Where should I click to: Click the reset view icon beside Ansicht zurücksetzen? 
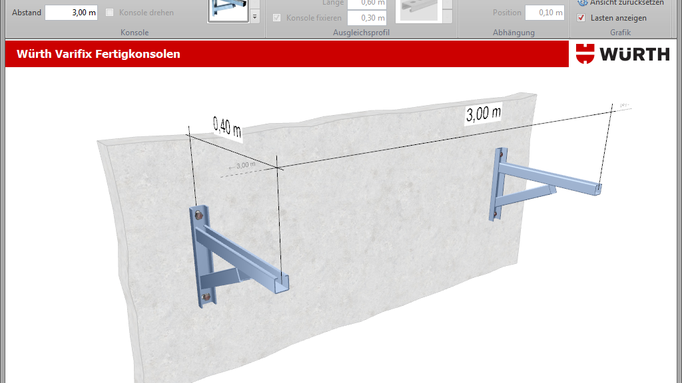click(x=582, y=3)
